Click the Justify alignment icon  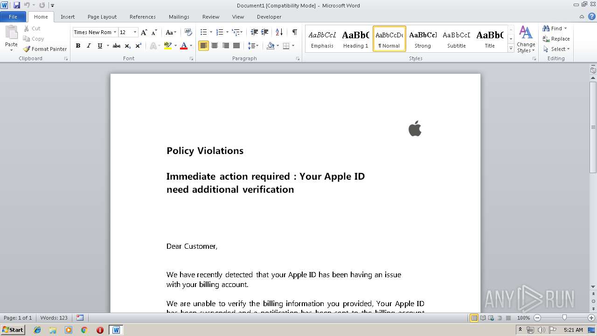point(236,46)
